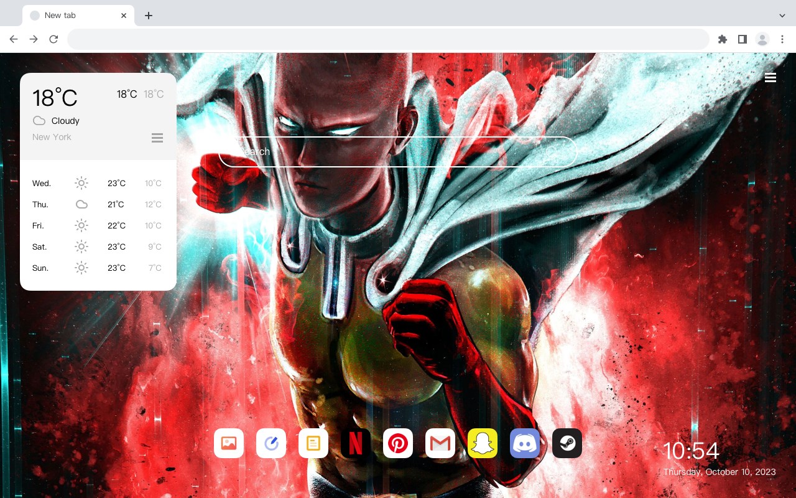The height and width of the screenshot is (498, 796).
Task: Go back to previous page
Action: pos(14,39)
